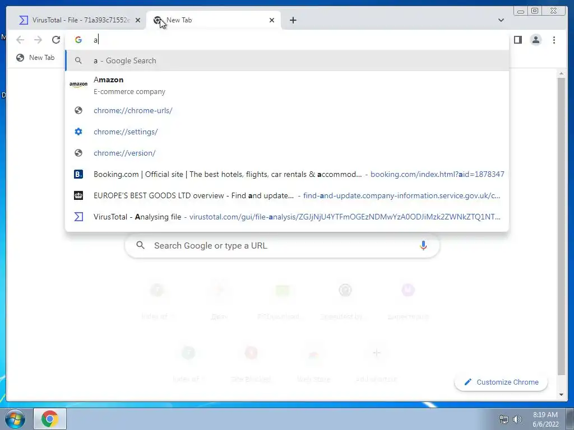Reload the page with the refresh icon
Image resolution: width=574 pixels, height=430 pixels.
56,40
